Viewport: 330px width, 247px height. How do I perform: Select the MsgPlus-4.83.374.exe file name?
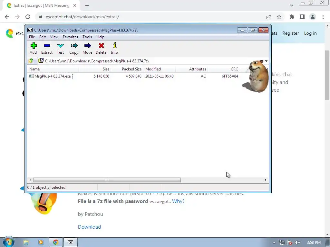pyautogui.click(x=53, y=76)
